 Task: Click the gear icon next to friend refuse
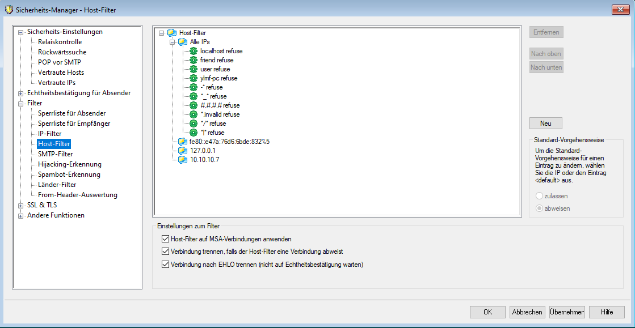coord(194,60)
